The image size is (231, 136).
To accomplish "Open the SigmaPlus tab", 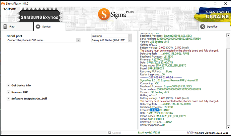I will [x=214, y=27].
